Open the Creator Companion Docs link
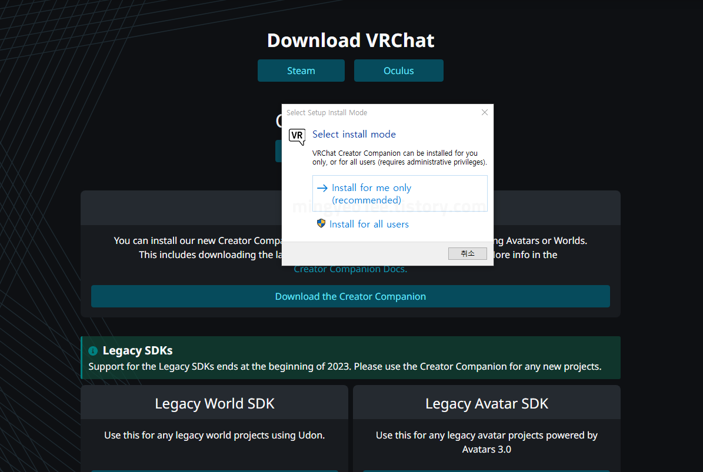Screen dimensions: 703x472 [350, 269]
